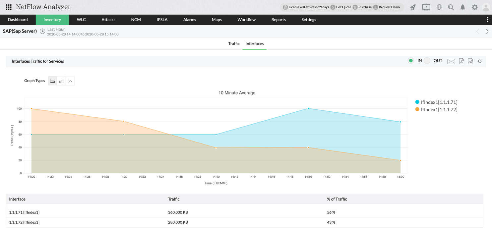Open the alarms notification bell

462,7
